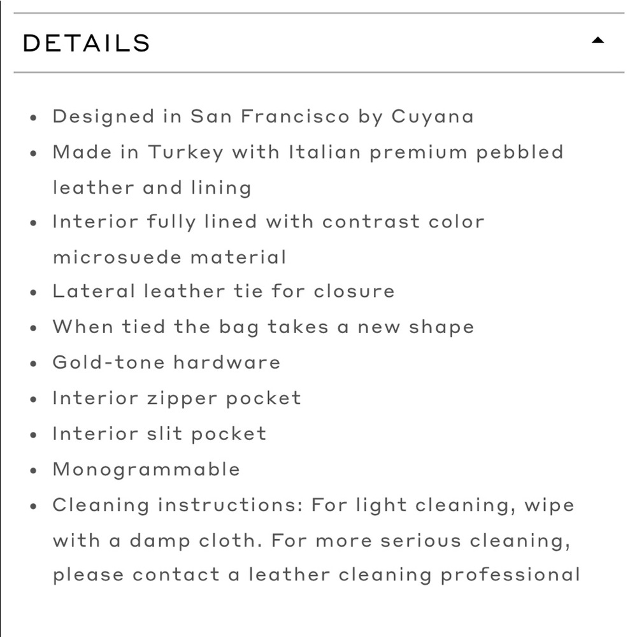Click the 'with a damp cloth' line
The image size is (637, 637).
[311, 541]
